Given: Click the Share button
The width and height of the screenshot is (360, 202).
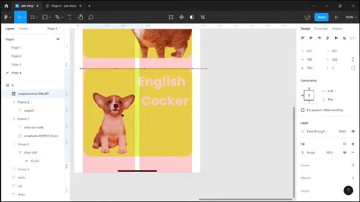Looking at the screenshot, I should [321, 17].
